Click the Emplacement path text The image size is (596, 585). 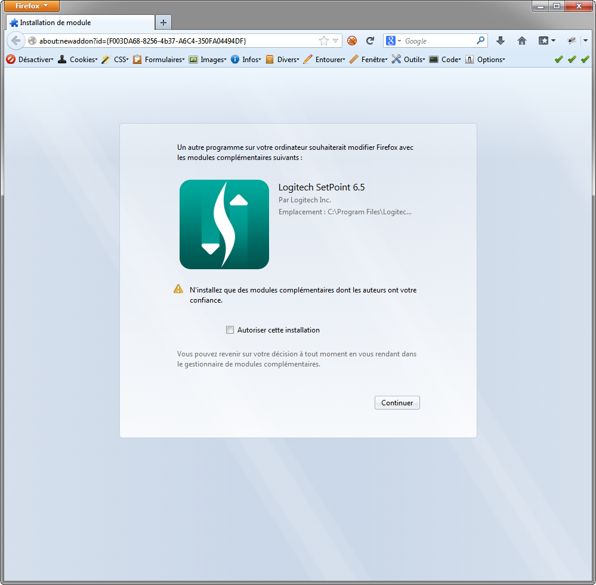345,212
